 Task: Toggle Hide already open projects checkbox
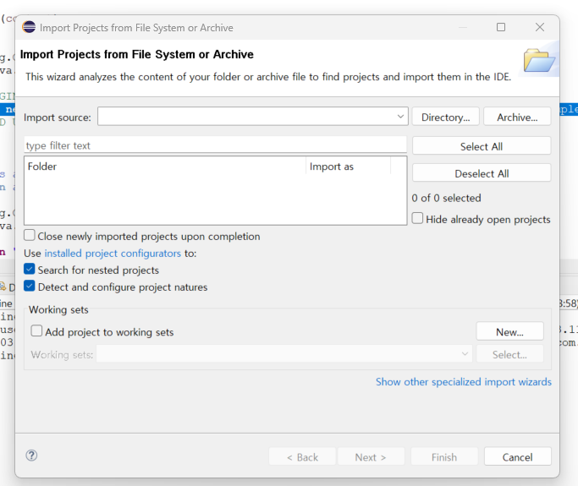(418, 219)
